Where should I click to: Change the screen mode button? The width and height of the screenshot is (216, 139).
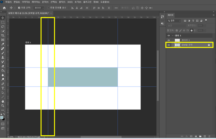tap(3, 128)
